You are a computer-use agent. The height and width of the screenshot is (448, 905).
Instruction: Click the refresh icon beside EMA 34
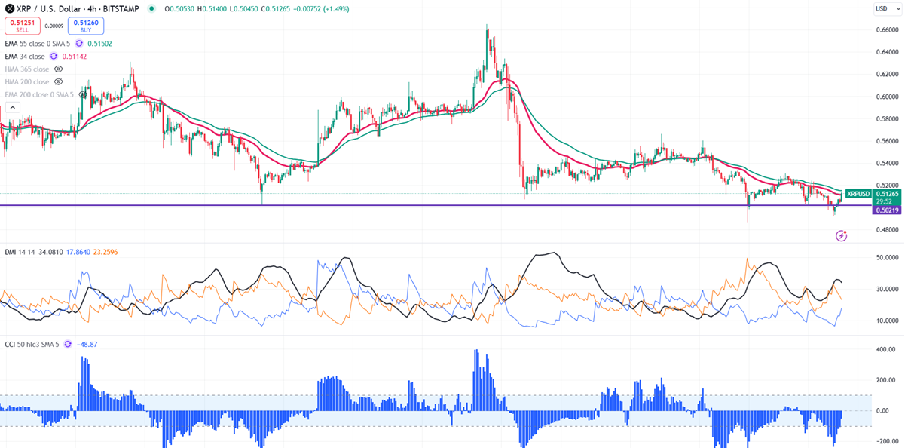click(54, 56)
